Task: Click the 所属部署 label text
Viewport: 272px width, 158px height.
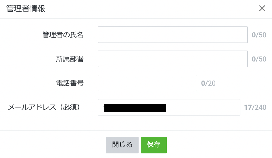Action: pyautogui.click(x=70, y=59)
